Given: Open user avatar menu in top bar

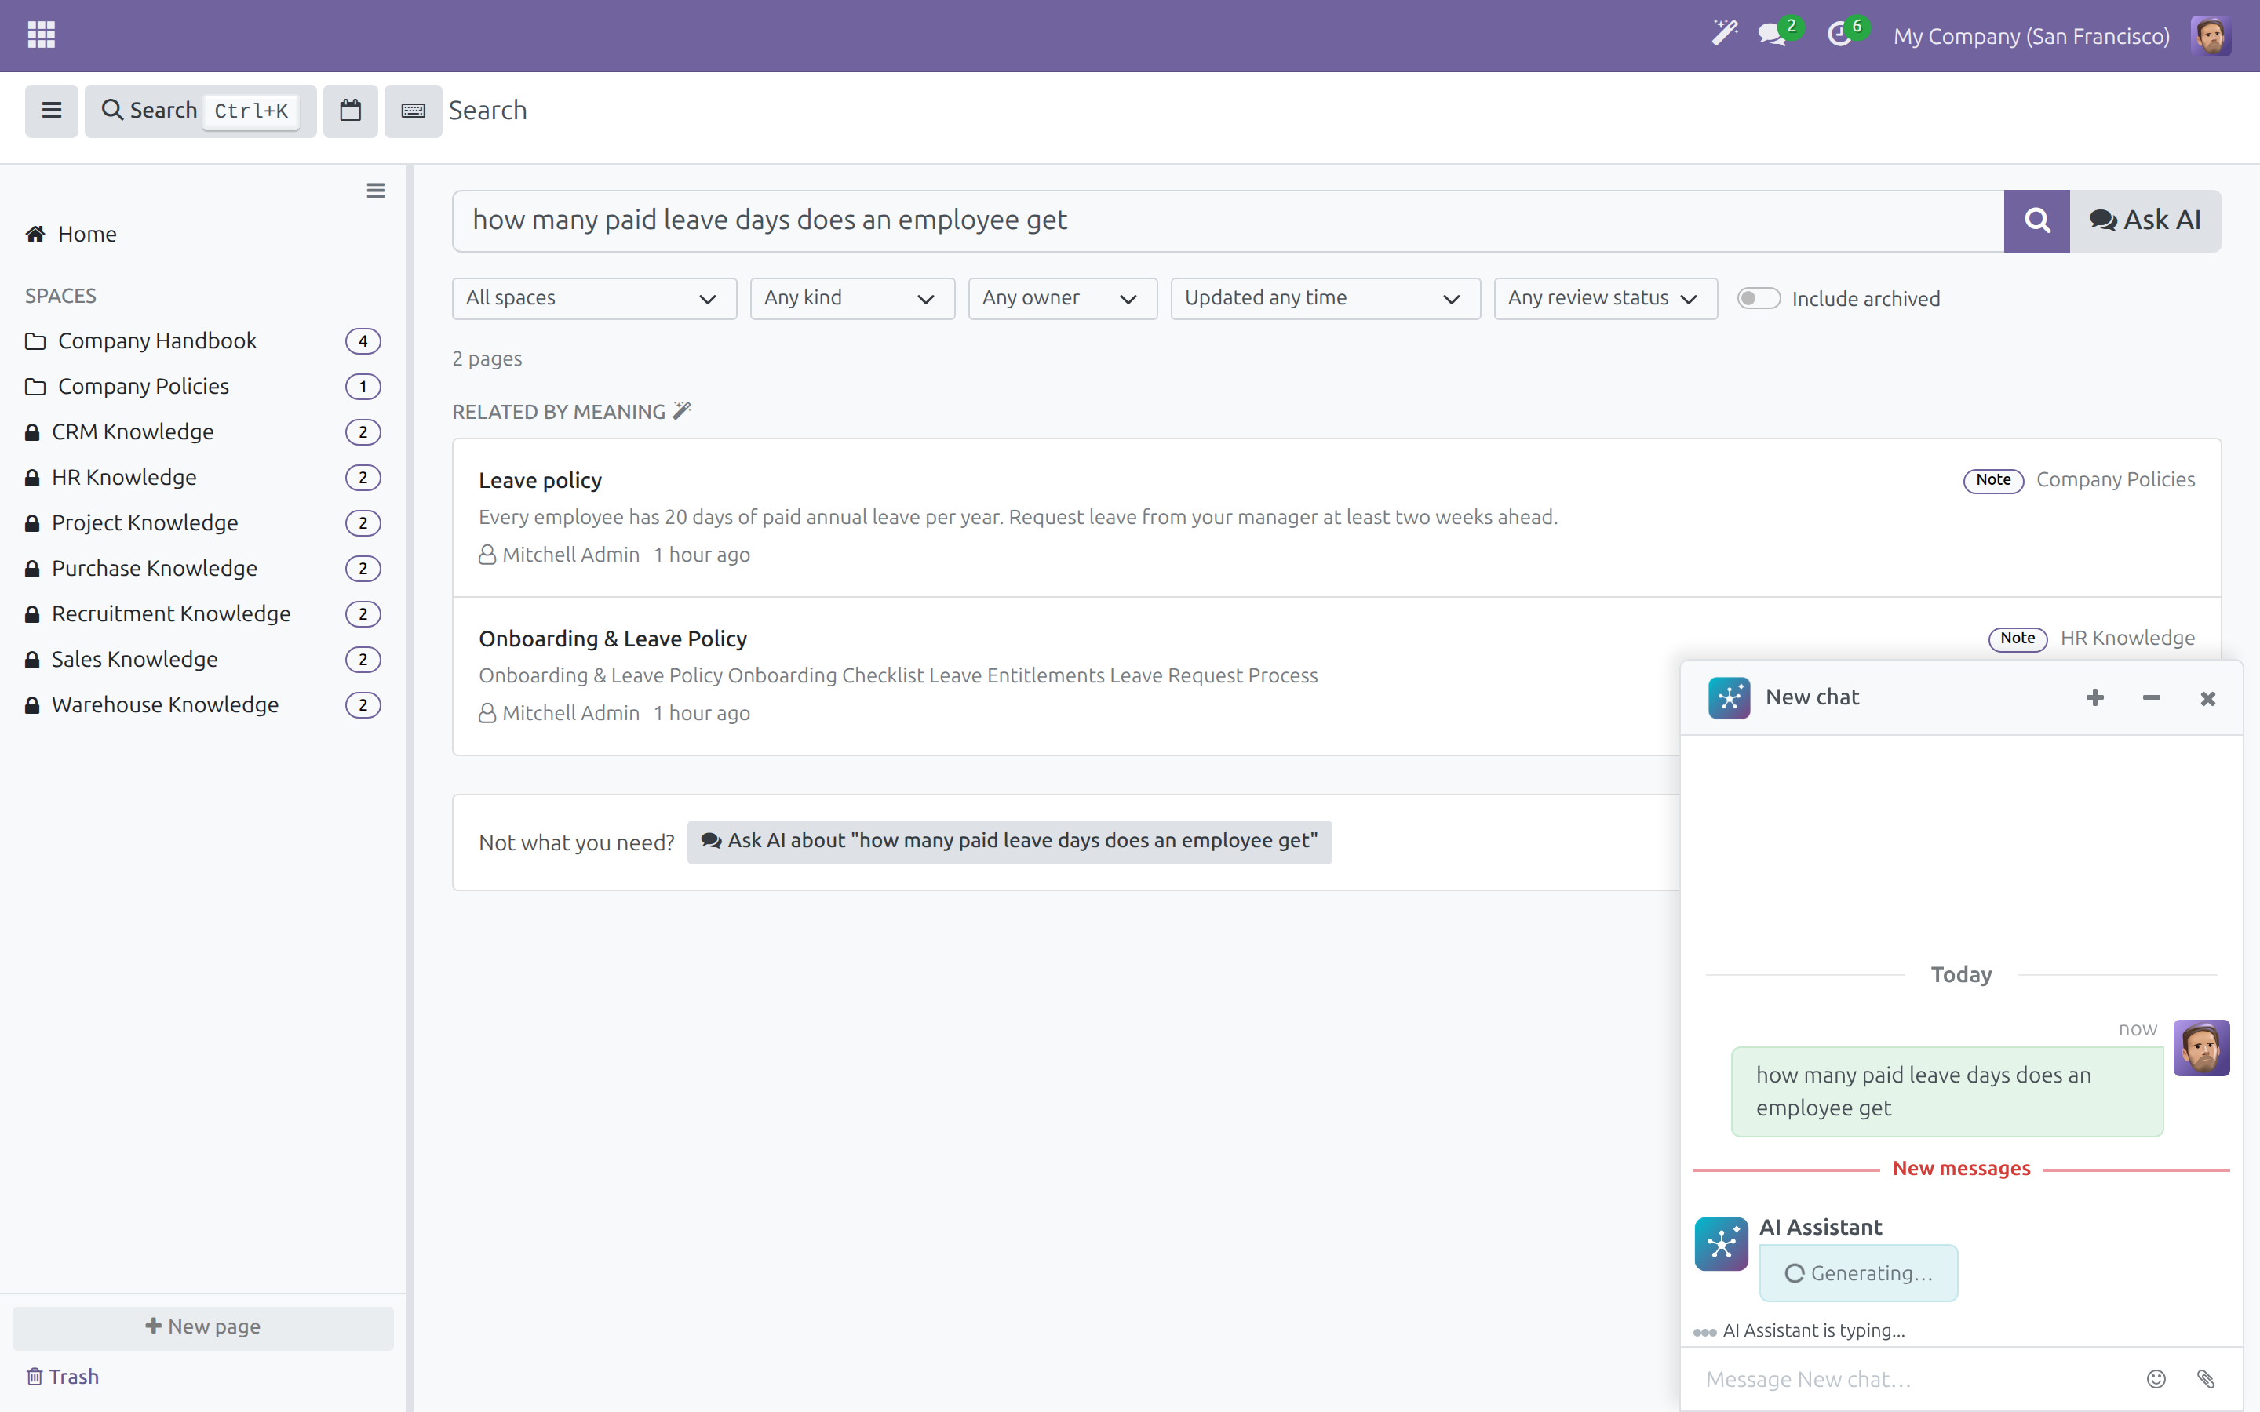Looking at the screenshot, I should (x=2210, y=35).
